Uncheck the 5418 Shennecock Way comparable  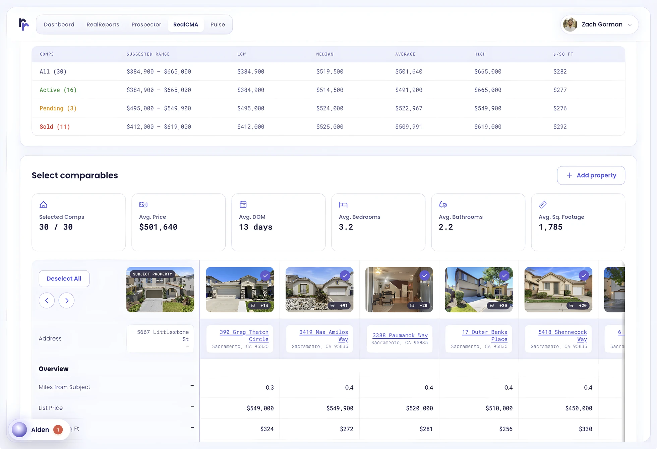tap(584, 276)
